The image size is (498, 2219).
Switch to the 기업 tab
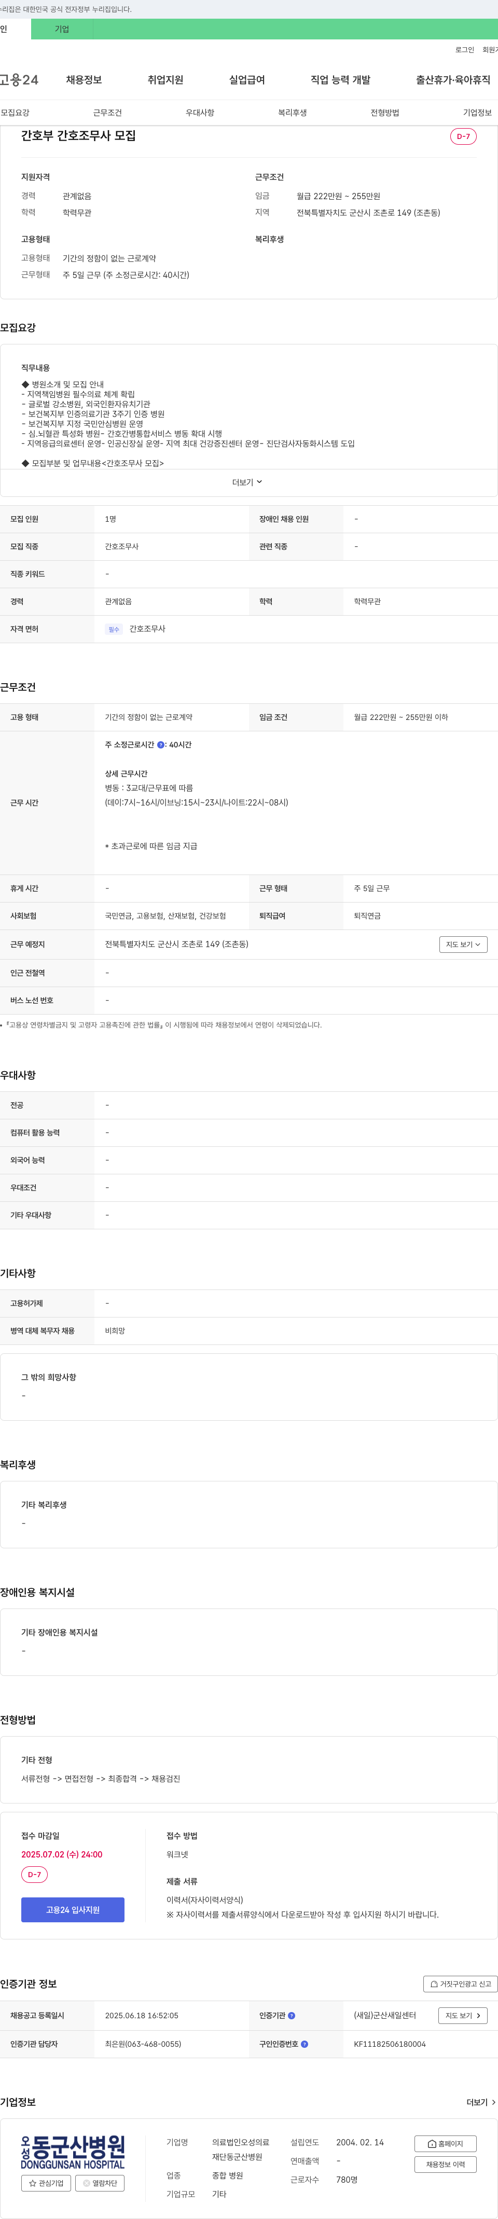coord(62,29)
